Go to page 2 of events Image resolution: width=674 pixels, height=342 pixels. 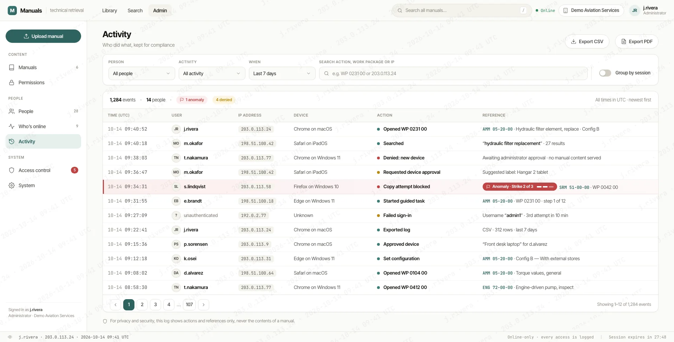[142, 305]
